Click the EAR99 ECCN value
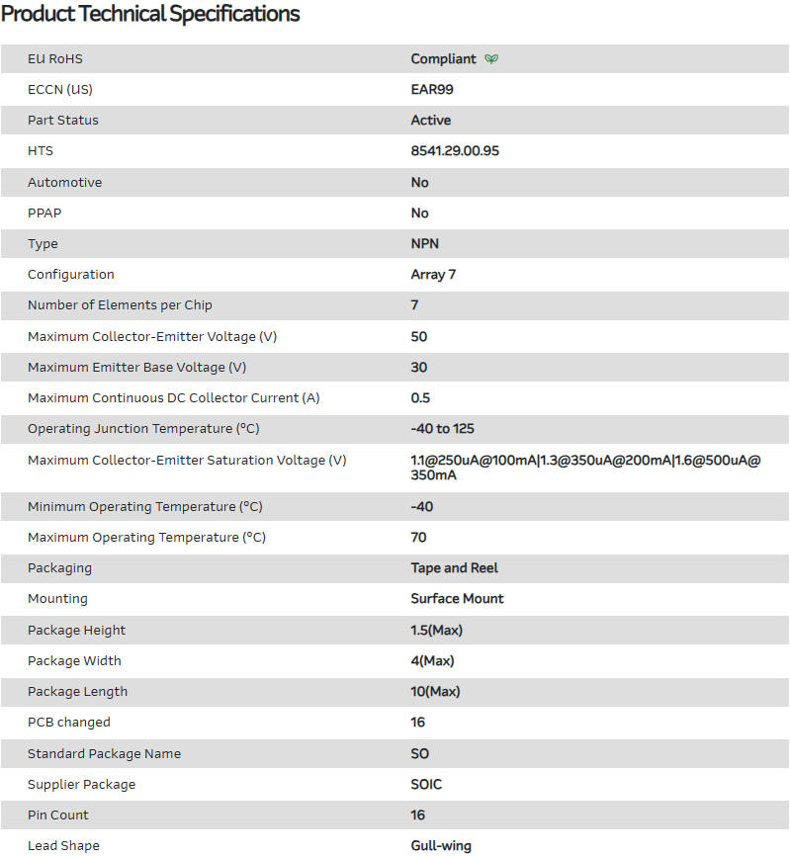The height and width of the screenshot is (857, 790). coord(432,90)
